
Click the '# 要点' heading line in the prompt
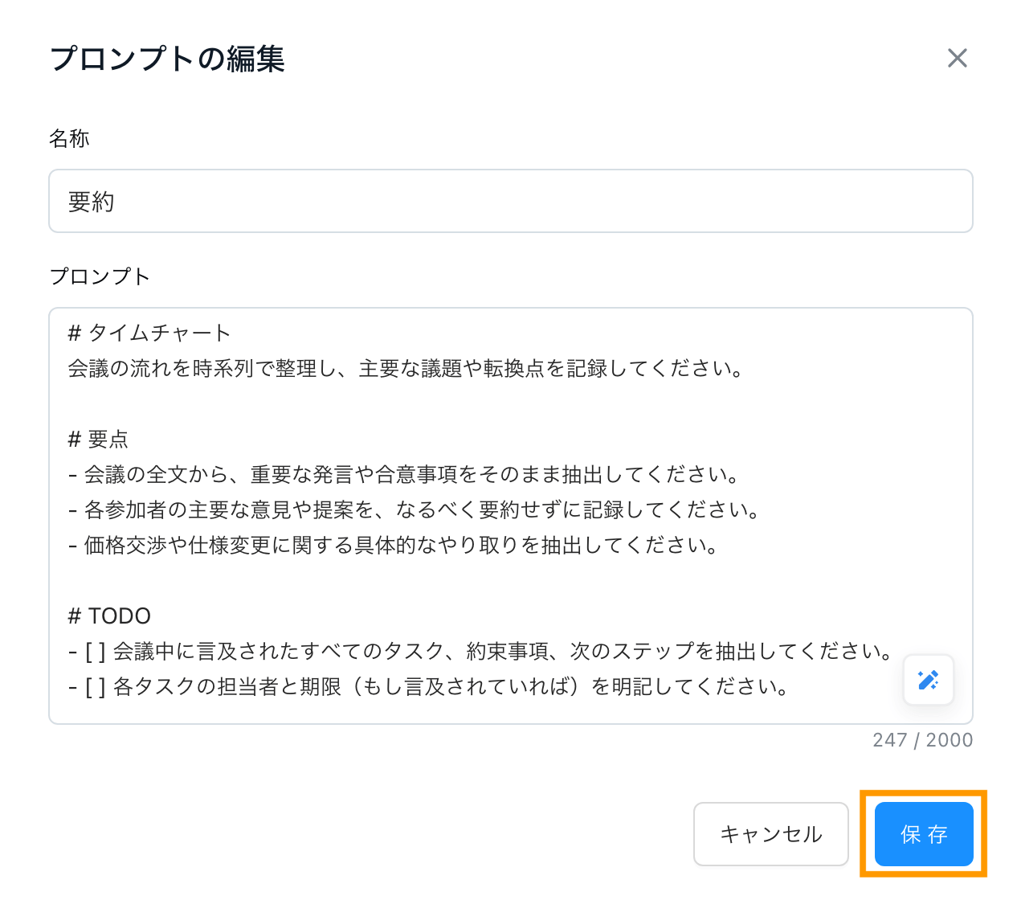[x=98, y=439]
